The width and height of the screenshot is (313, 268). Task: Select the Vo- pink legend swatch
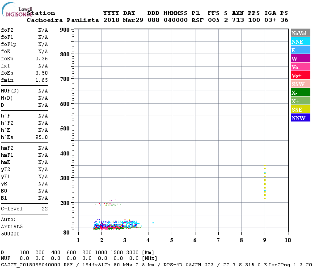point(300,67)
